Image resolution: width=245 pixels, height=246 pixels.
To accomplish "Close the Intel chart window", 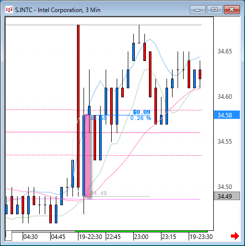I will (232, 10).
